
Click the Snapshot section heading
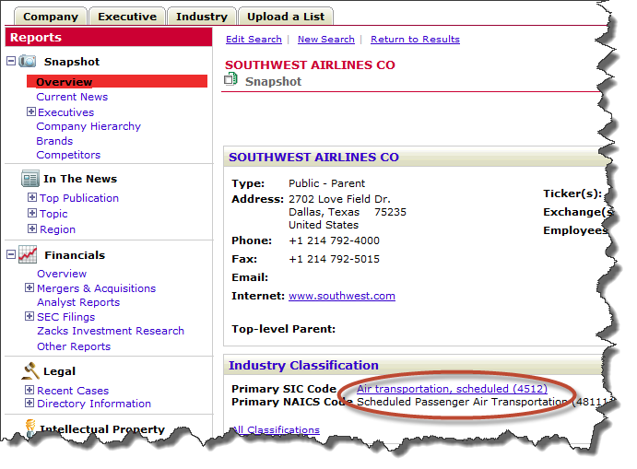coord(72,62)
